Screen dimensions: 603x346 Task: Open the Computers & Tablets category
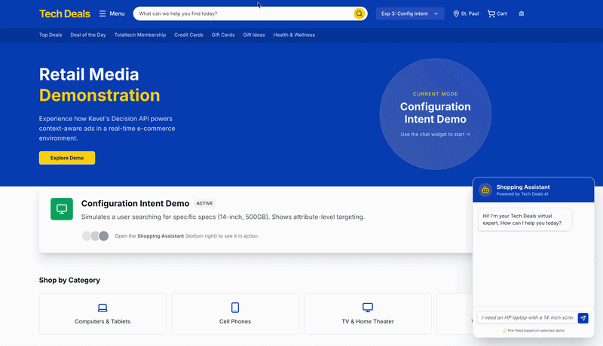pyautogui.click(x=103, y=314)
